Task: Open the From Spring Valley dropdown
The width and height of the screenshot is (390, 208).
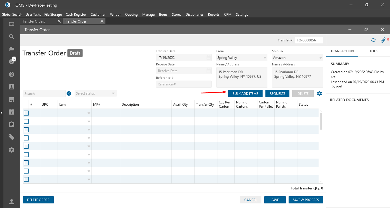Action: tap(242, 58)
